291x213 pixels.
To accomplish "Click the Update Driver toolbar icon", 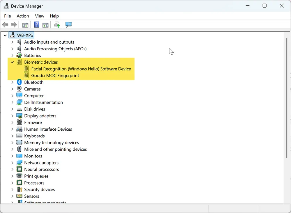I will point(57,25).
